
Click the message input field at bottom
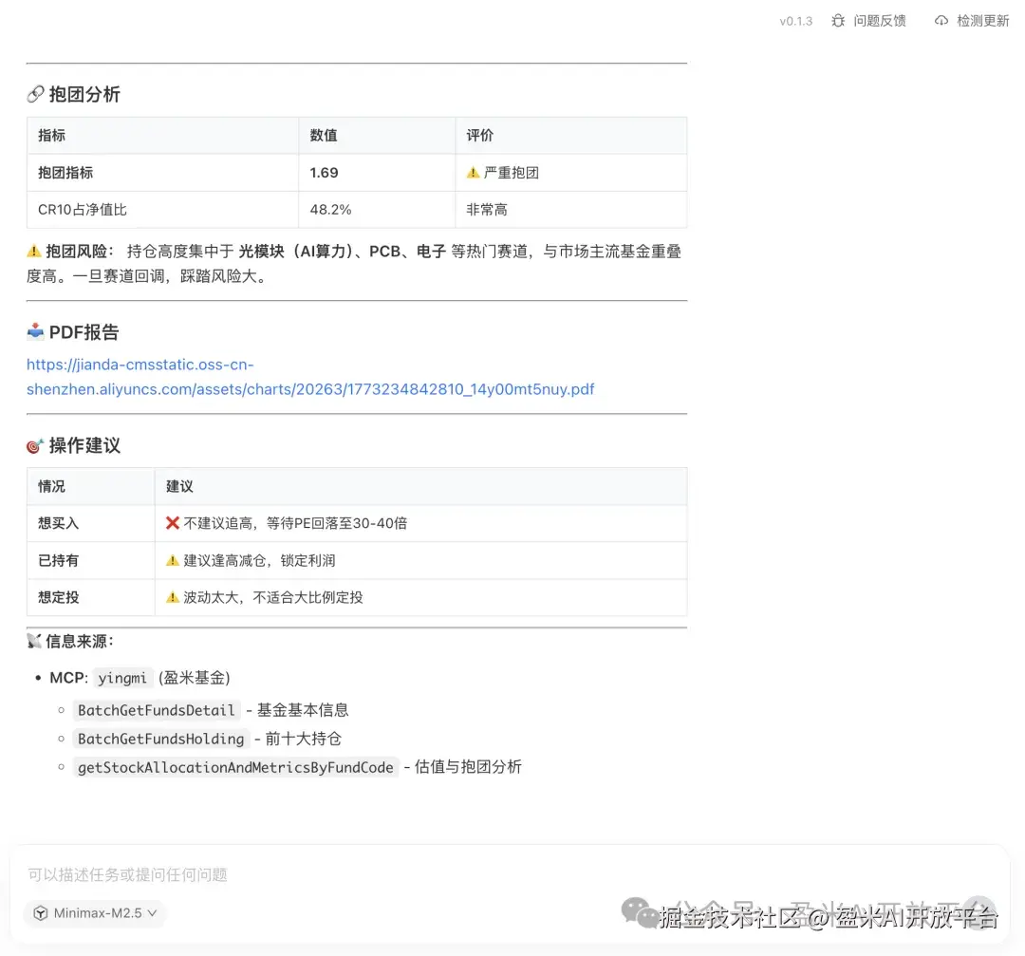pos(380,874)
